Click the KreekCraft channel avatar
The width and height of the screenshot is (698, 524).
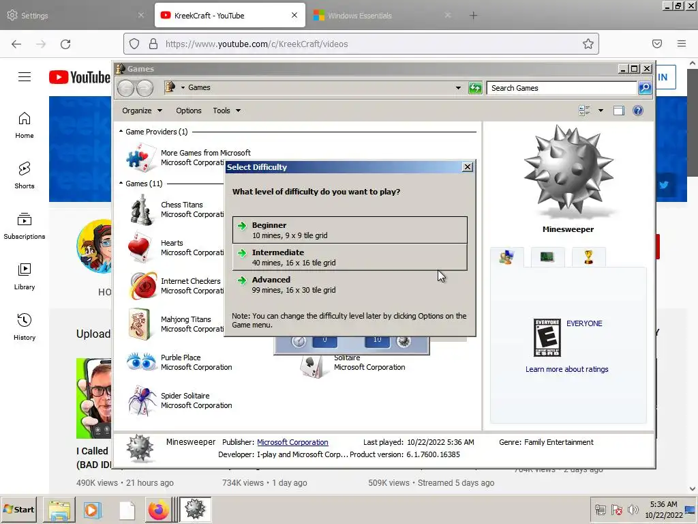pos(94,246)
